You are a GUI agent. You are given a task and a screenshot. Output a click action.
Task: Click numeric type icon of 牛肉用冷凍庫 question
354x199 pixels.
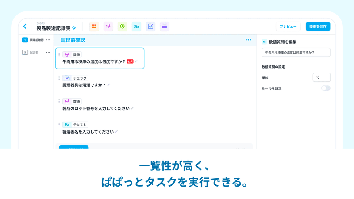point(67,54)
